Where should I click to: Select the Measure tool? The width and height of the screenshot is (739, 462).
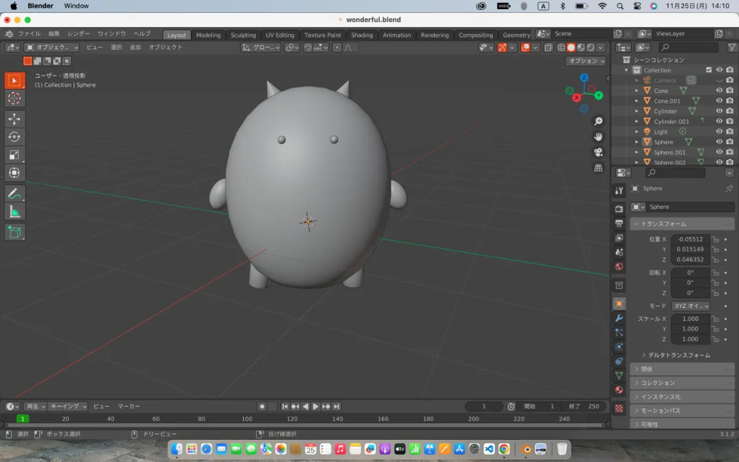click(14, 211)
